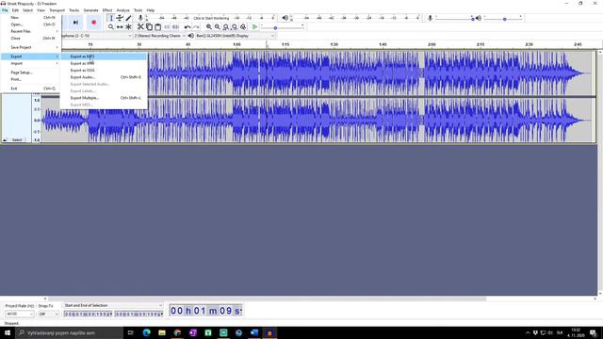Choose Export Audio... entry

[x=104, y=77]
